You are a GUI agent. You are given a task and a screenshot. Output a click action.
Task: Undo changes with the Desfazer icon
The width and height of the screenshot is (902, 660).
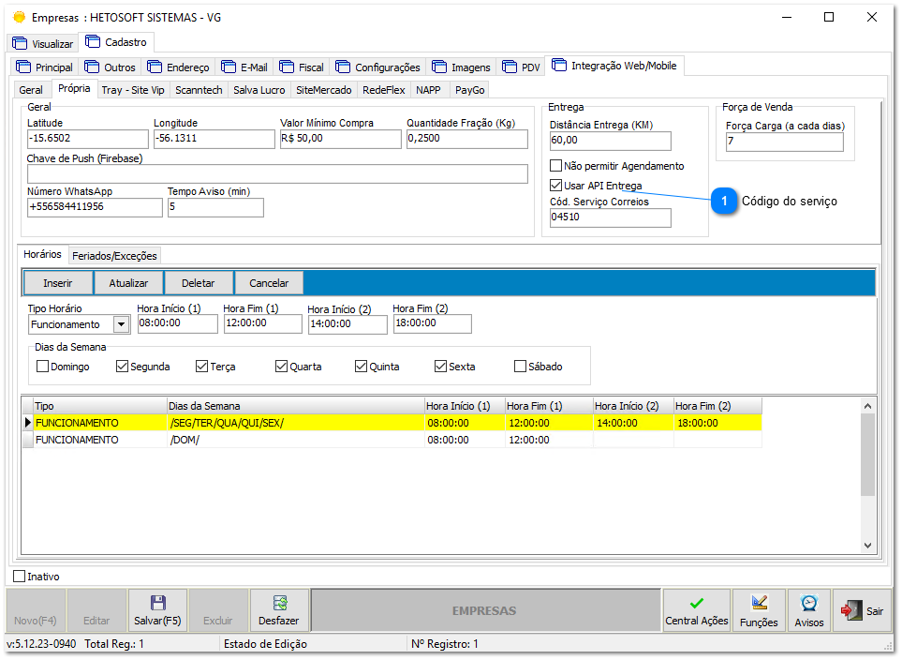click(x=278, y=610)
